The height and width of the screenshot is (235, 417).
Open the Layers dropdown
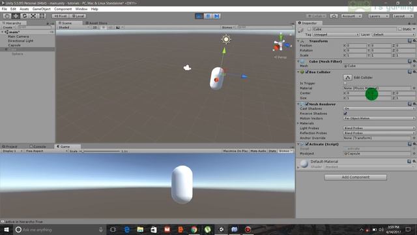pos(379,16)
